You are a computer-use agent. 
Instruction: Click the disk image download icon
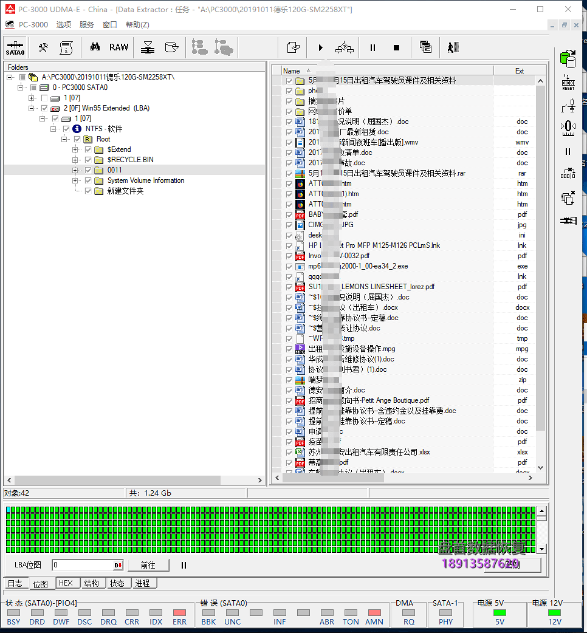pos(148,47)
